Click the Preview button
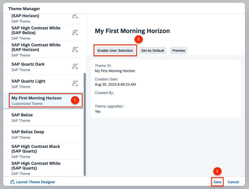Screen dimensions: 249x189 pos(179,51)
